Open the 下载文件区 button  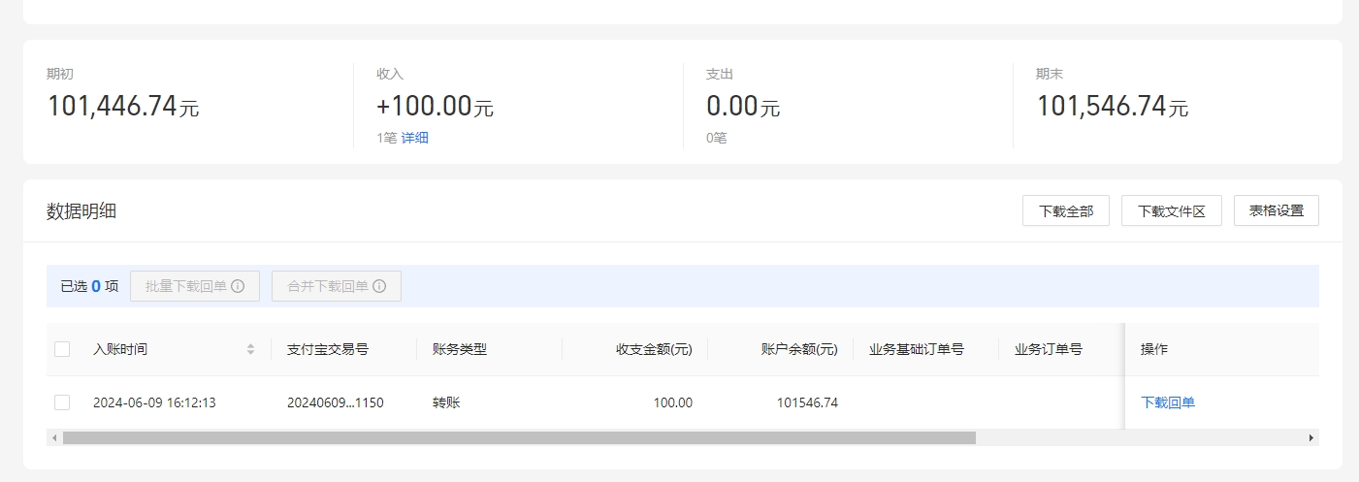tap(1172, 210)
